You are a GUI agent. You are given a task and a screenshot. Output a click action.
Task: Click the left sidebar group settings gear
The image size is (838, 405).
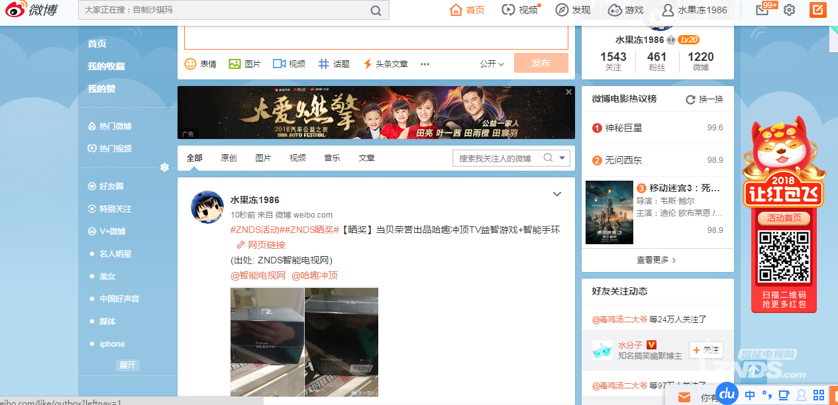pos(164,167)
